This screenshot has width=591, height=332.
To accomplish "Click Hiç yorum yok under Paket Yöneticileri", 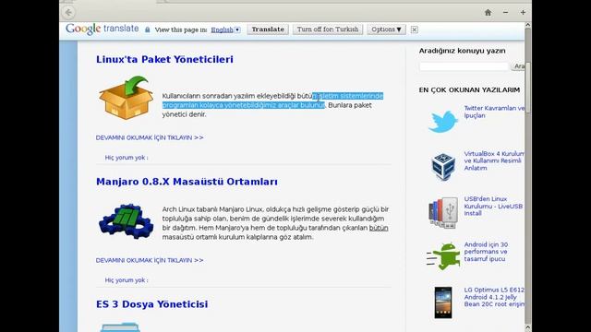I will pos(127,158).
